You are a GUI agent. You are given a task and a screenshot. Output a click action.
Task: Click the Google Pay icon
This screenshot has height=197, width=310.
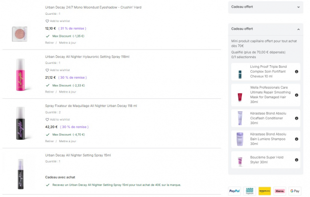(x=295, y=191)
